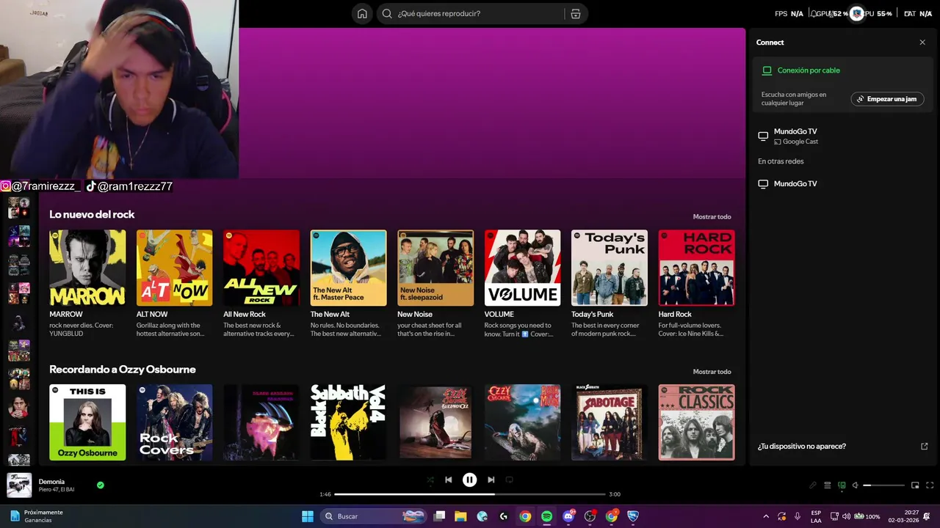This screenshot has height=528, width=940.
Task: Open the mini player
Action: pos(915,485)
